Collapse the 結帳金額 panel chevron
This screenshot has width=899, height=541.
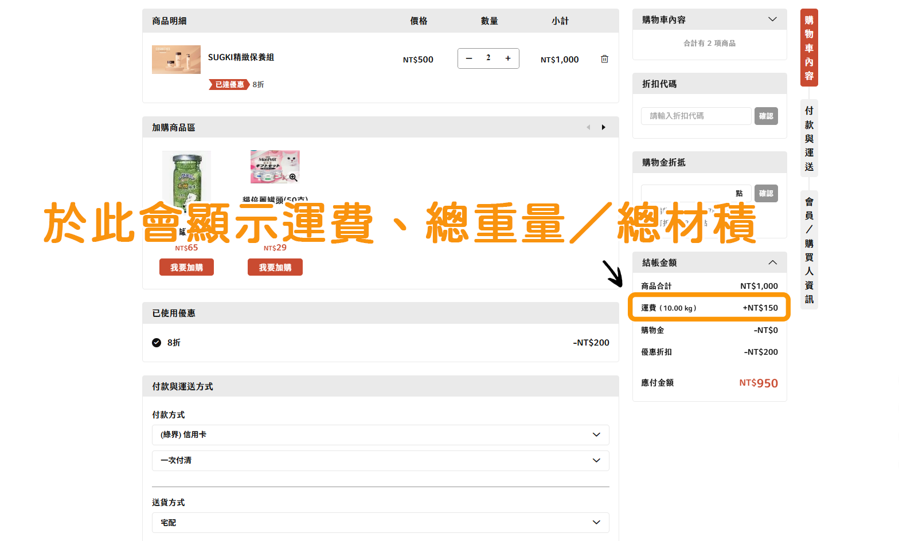click(773, 262)
